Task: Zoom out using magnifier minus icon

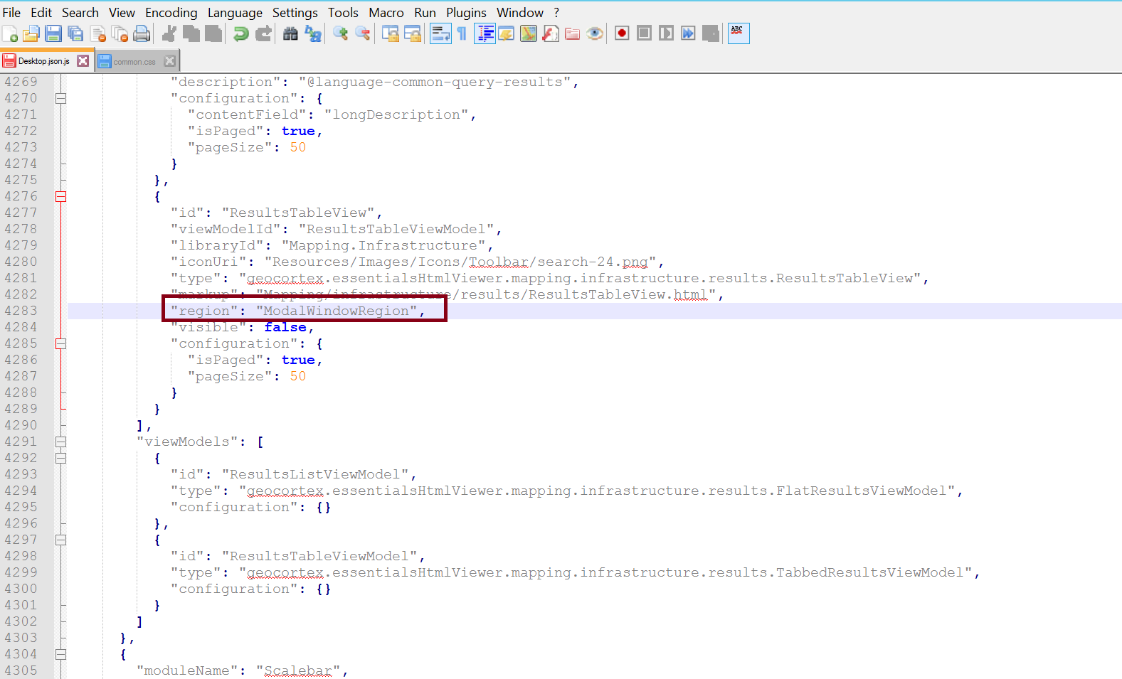Action: coord(363,33)
